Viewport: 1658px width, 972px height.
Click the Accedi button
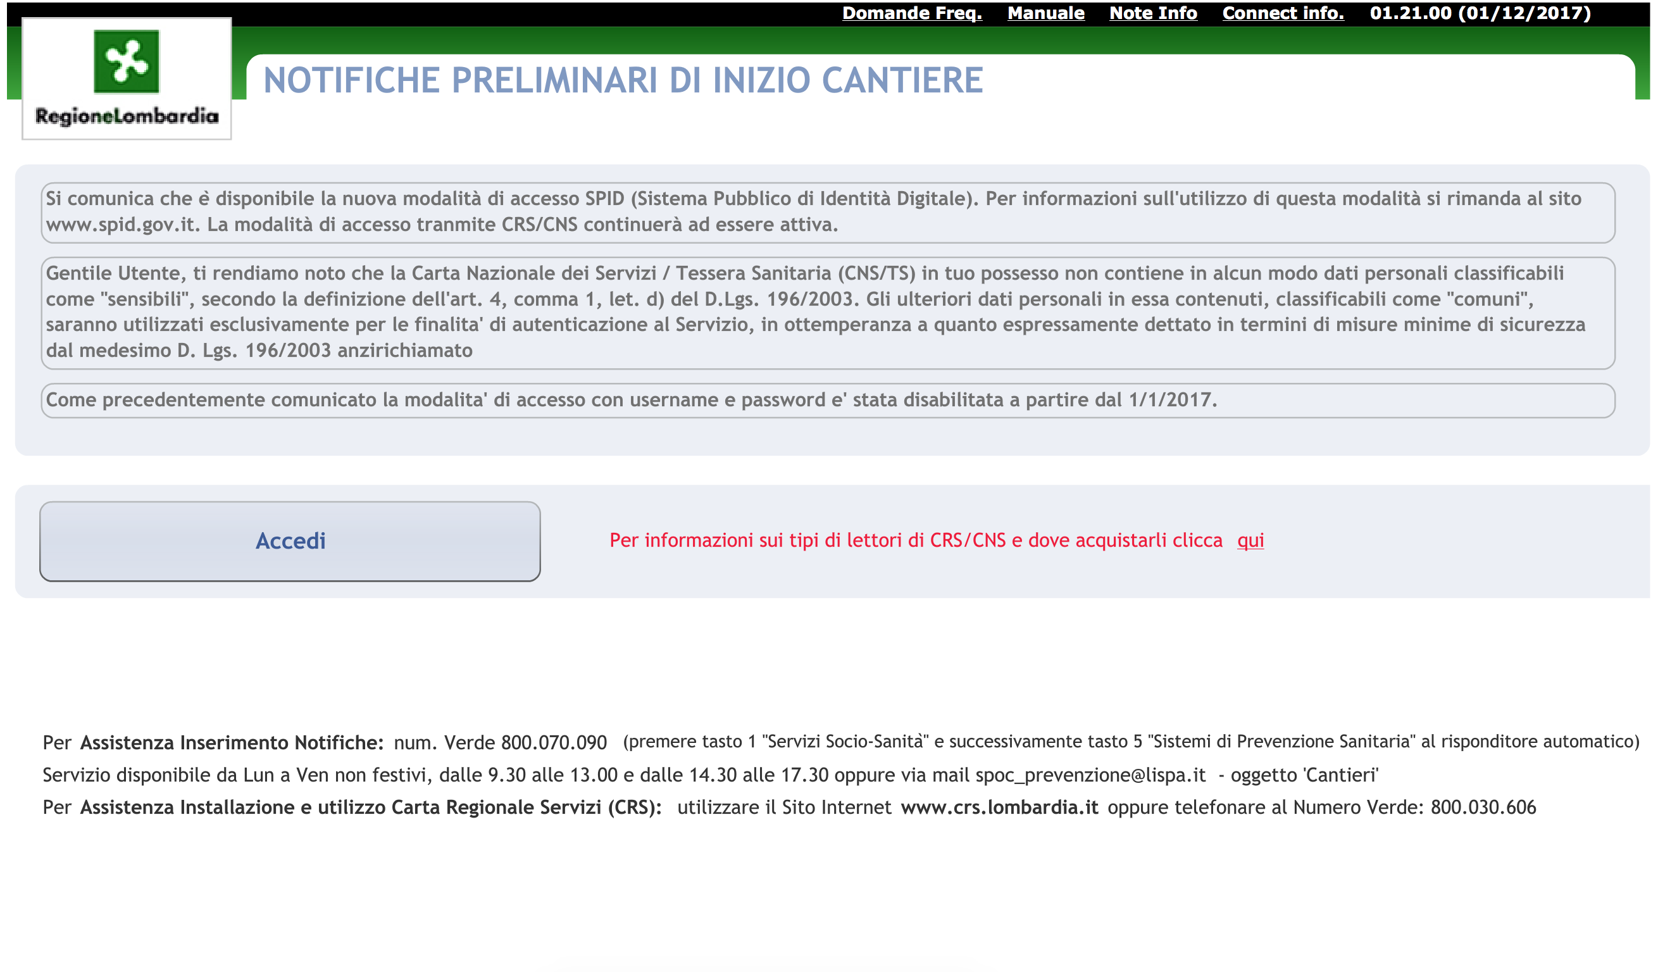point(289,541)
